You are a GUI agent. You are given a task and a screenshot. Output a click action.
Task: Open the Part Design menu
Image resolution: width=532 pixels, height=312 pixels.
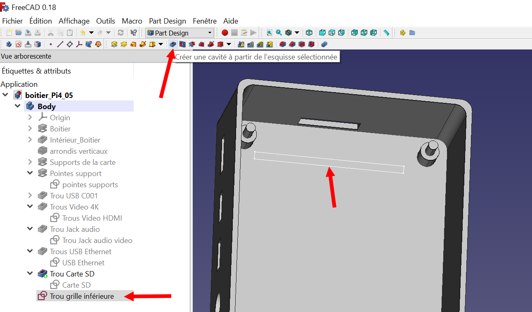pyautogui.click(x=168, y=21)
